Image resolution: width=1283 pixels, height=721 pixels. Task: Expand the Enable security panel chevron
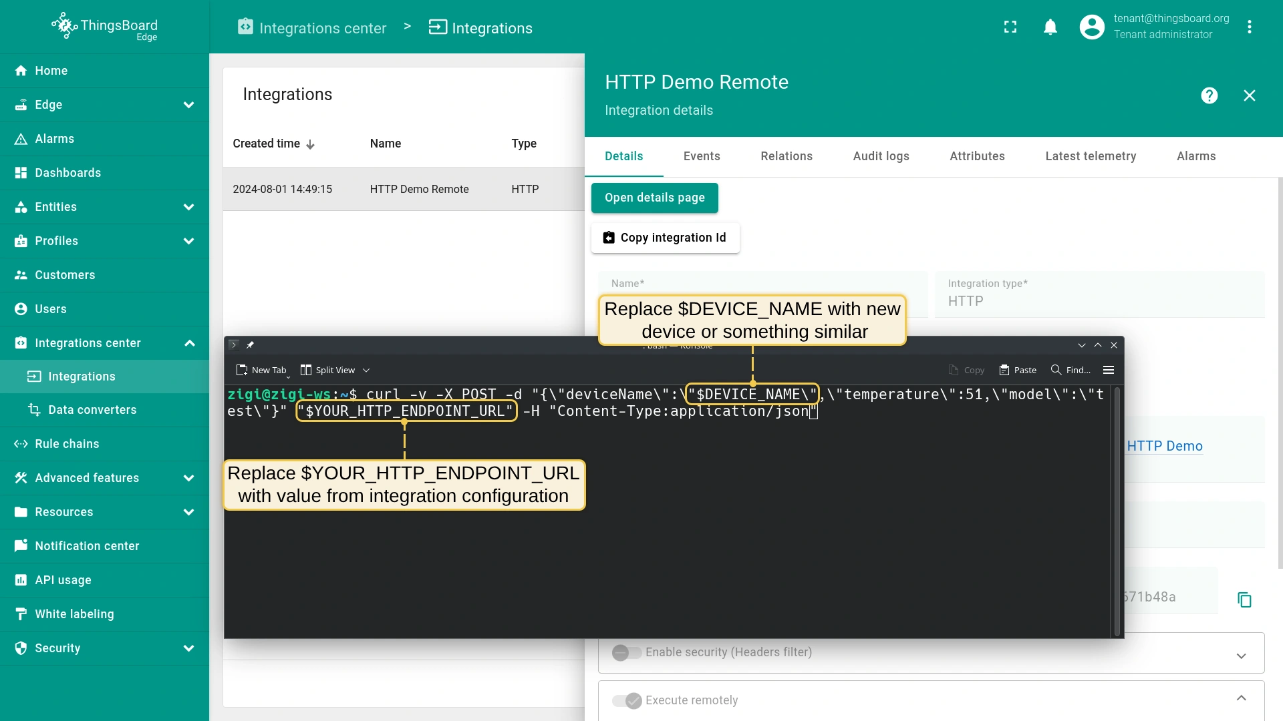pyautogui.click(x=1241, y=656)
